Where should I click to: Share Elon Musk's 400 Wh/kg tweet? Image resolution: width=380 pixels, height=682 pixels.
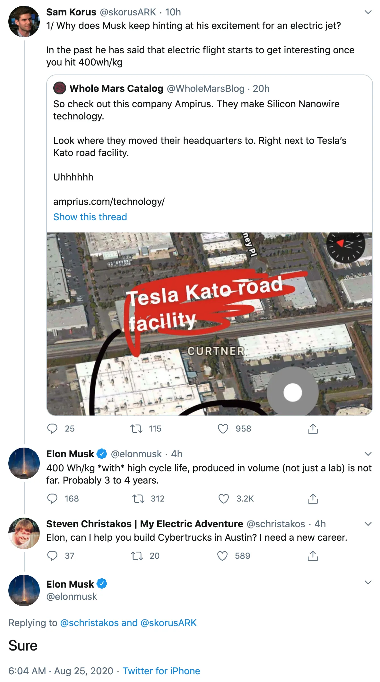pos(313,499)
